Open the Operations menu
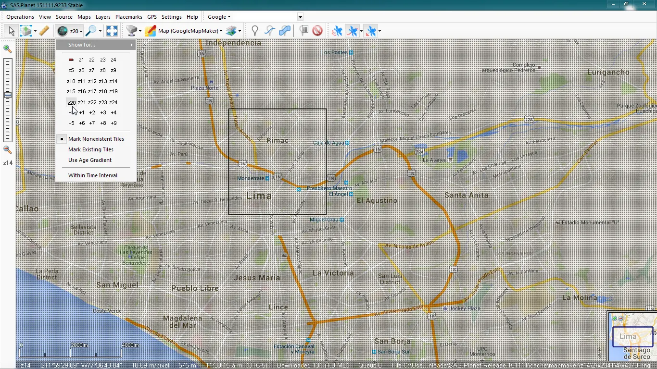This screenshot has width=657, height=369. point(20,17)
